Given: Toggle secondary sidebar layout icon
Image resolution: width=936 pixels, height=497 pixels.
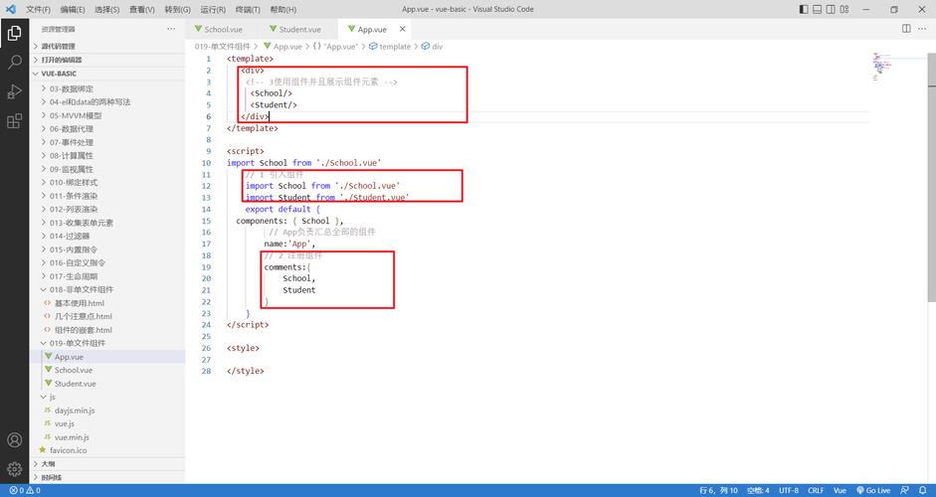Looking at the screenshot, I should tap(831, 9).
